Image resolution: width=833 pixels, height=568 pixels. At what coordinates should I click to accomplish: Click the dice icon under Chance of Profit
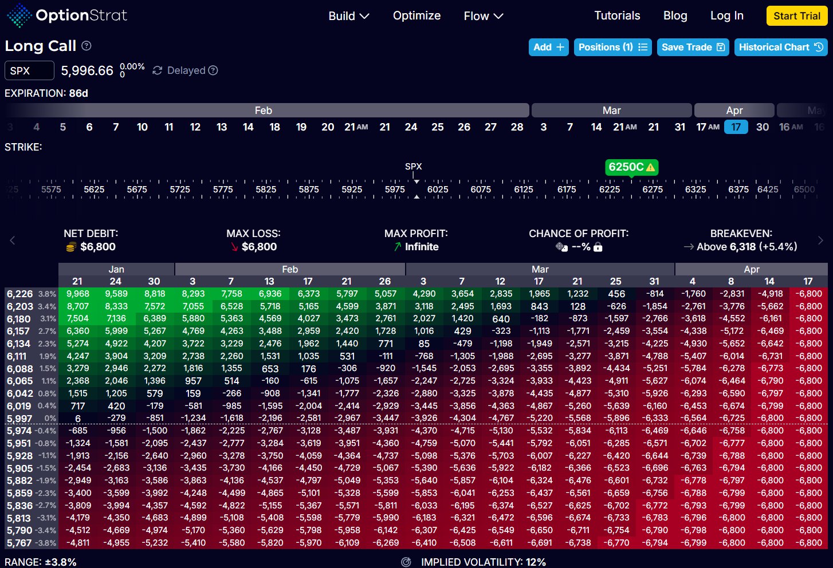[x=561, y=247]
